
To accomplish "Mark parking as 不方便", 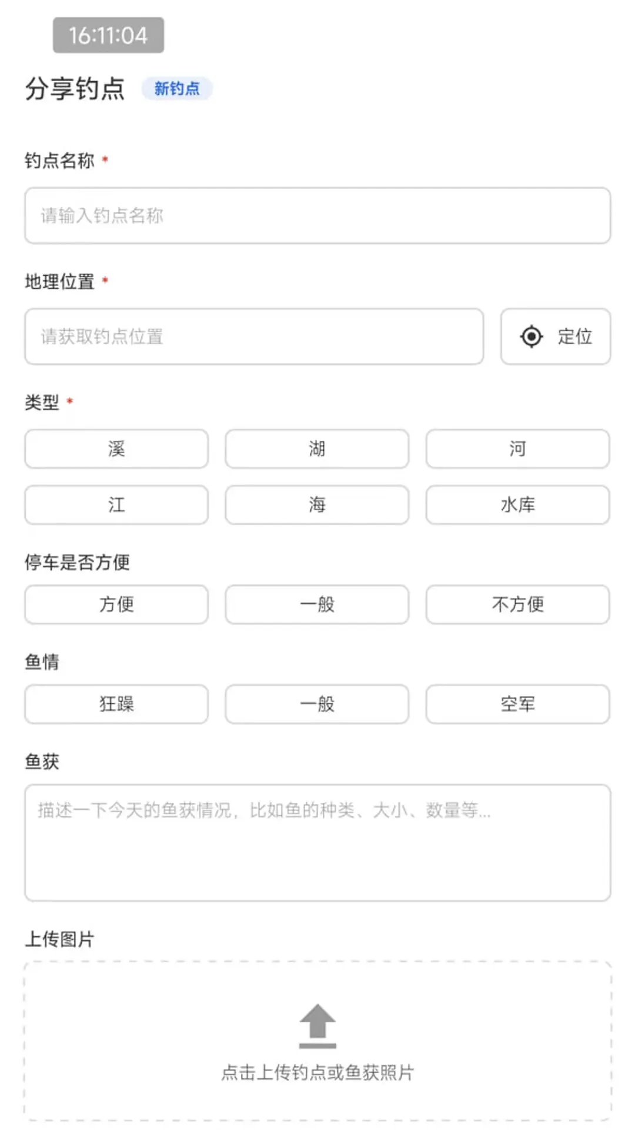I will (517, 605).
